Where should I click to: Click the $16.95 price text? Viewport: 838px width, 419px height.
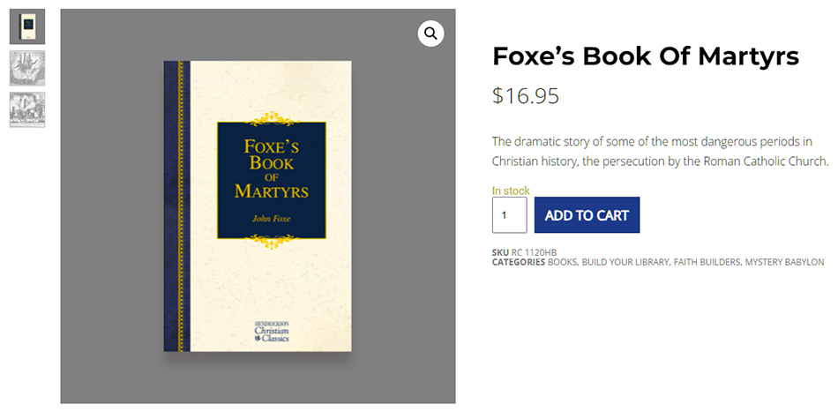pyautogui.click(x=525, y=95)
